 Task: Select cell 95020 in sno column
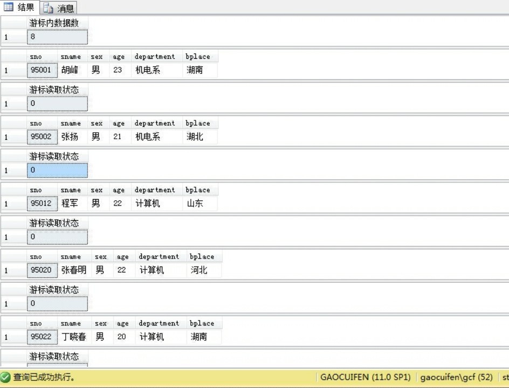click(x=42, y=270)
